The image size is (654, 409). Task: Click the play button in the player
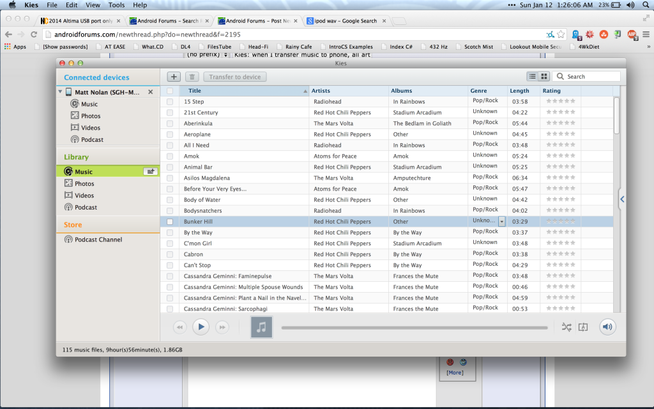click(x=201, y=327)
